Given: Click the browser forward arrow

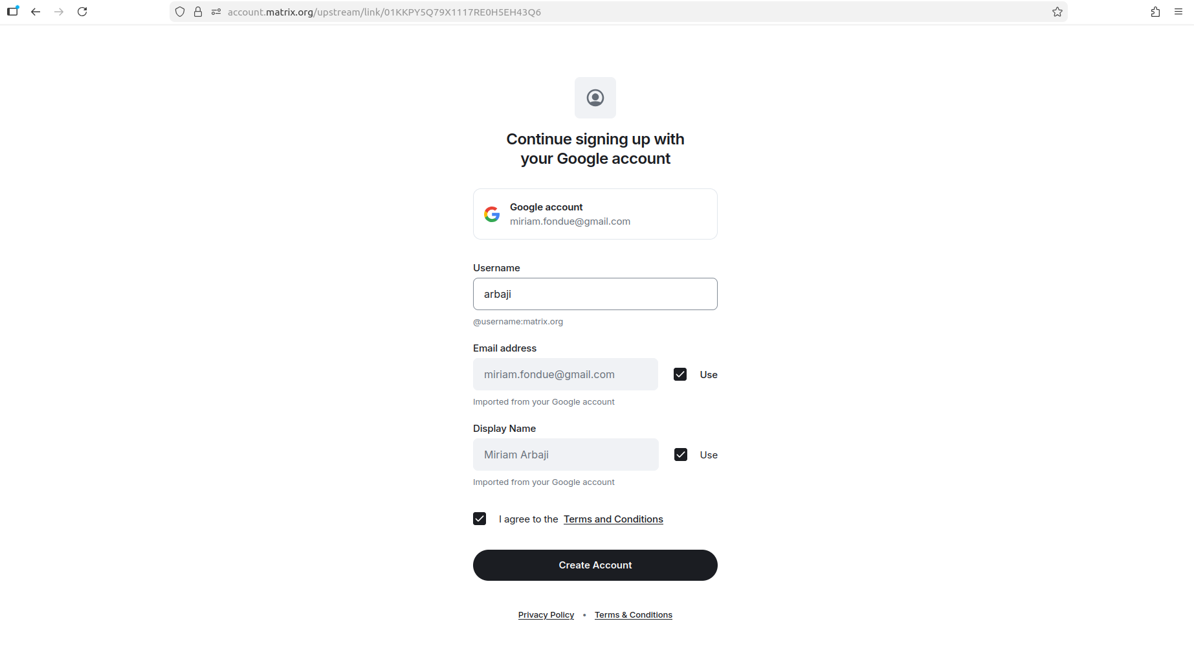Looking at the screenshot, I should 59,12.
